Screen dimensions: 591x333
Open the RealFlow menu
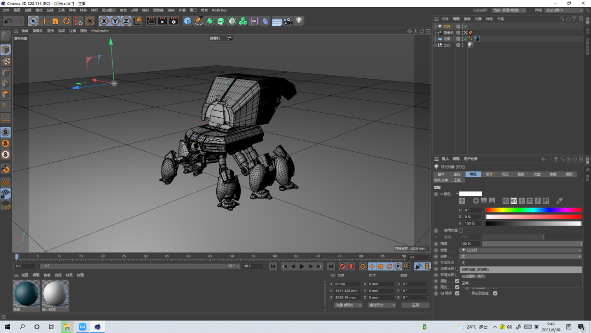tap(219, 10)
